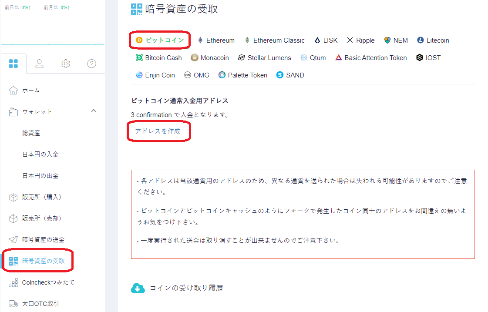Click the cloud download icon
Screen dimensions: 488x312
(138, 288)
